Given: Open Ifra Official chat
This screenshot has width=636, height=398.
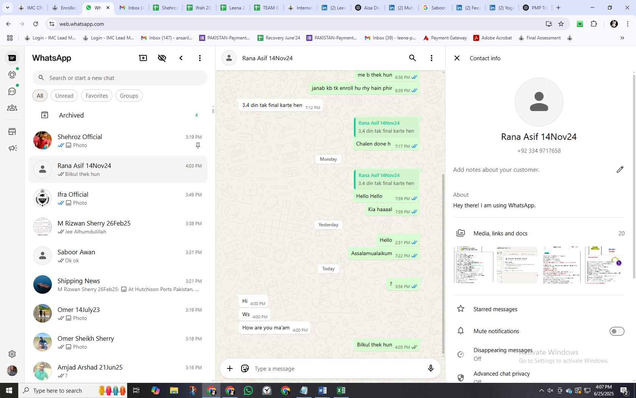Looking at the screenshot, I should (x=118, y=198).
